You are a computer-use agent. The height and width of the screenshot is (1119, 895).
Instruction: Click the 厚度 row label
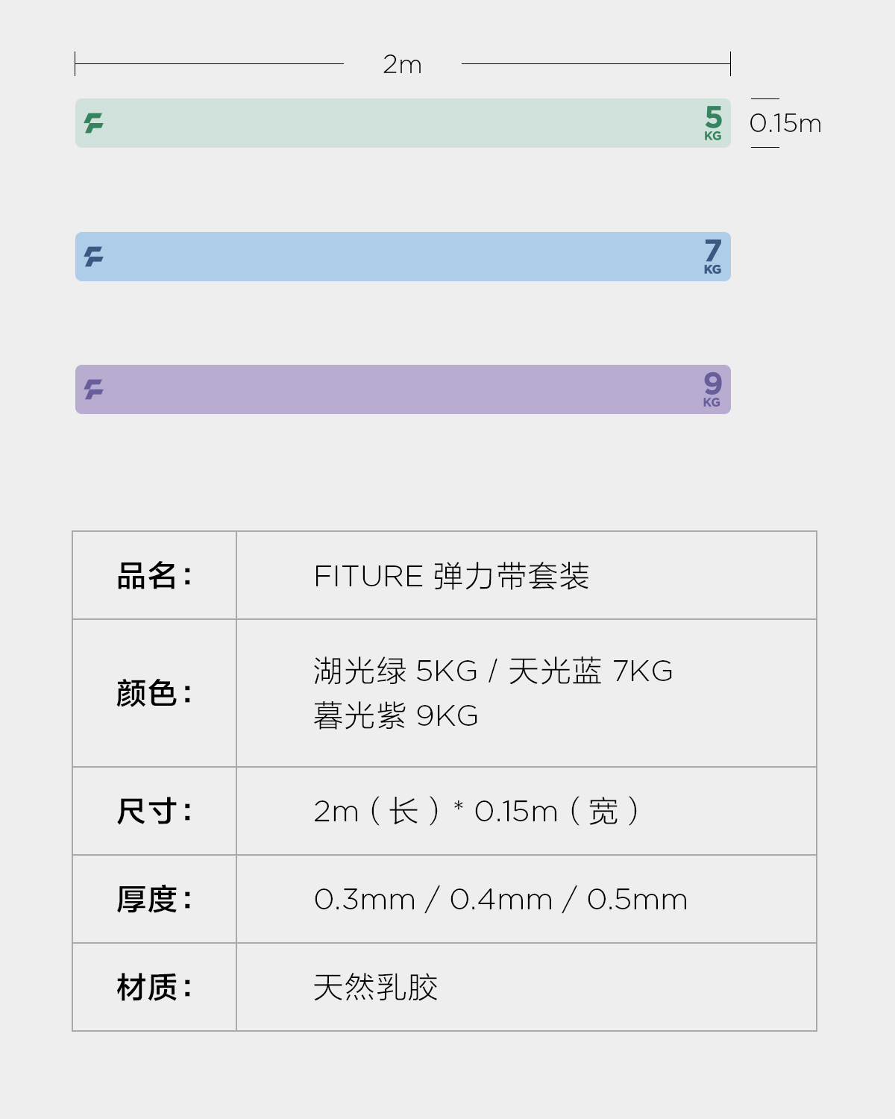154,899
